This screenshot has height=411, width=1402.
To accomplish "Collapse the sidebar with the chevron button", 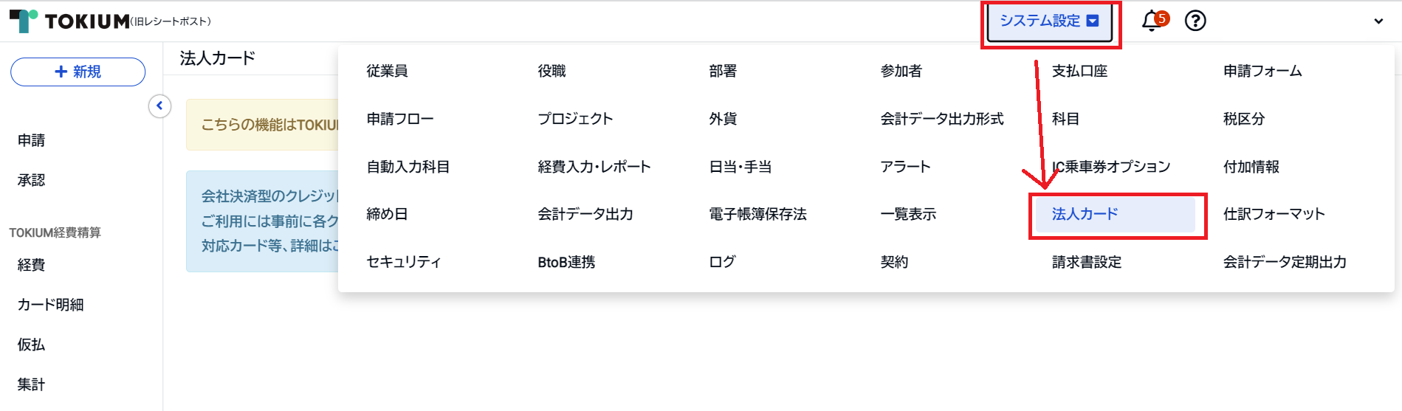I will (159, 106).
